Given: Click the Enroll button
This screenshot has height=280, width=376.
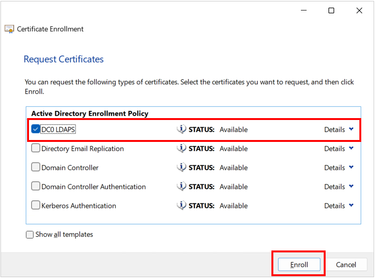Looking at the screenshot, I should click(299, 265).
